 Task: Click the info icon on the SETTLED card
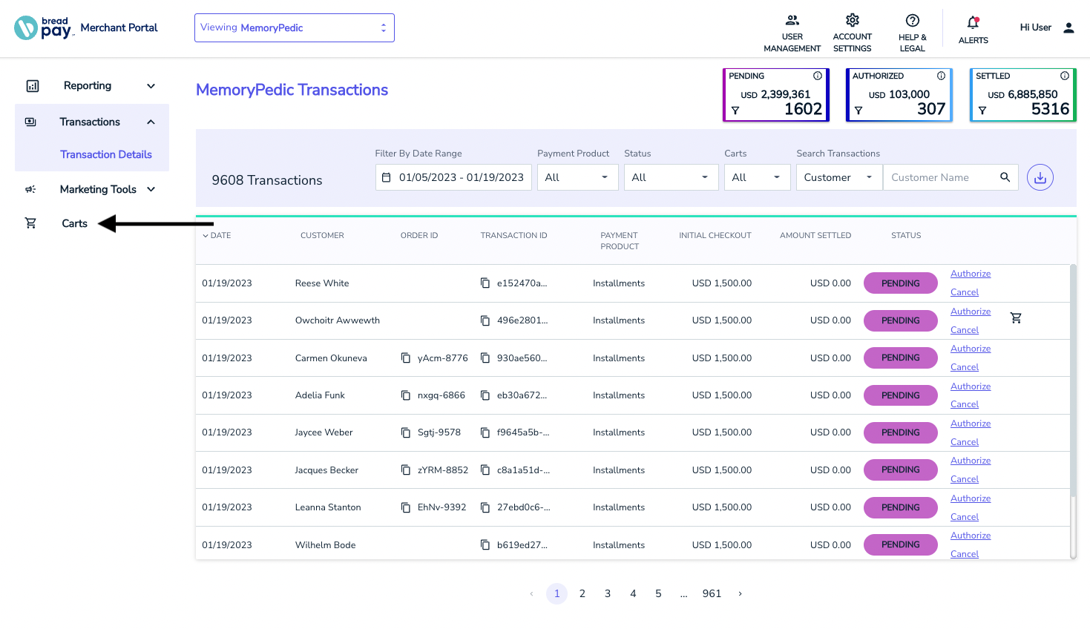[1064, 76]
